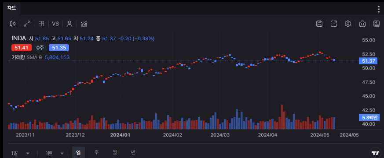Click the 0주 quantity field
The image size is (384, 158).
point(40,48)
